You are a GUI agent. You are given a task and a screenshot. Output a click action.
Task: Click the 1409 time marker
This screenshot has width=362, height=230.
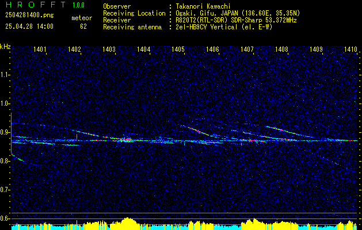pyautogui.click(x=317, y=49)
